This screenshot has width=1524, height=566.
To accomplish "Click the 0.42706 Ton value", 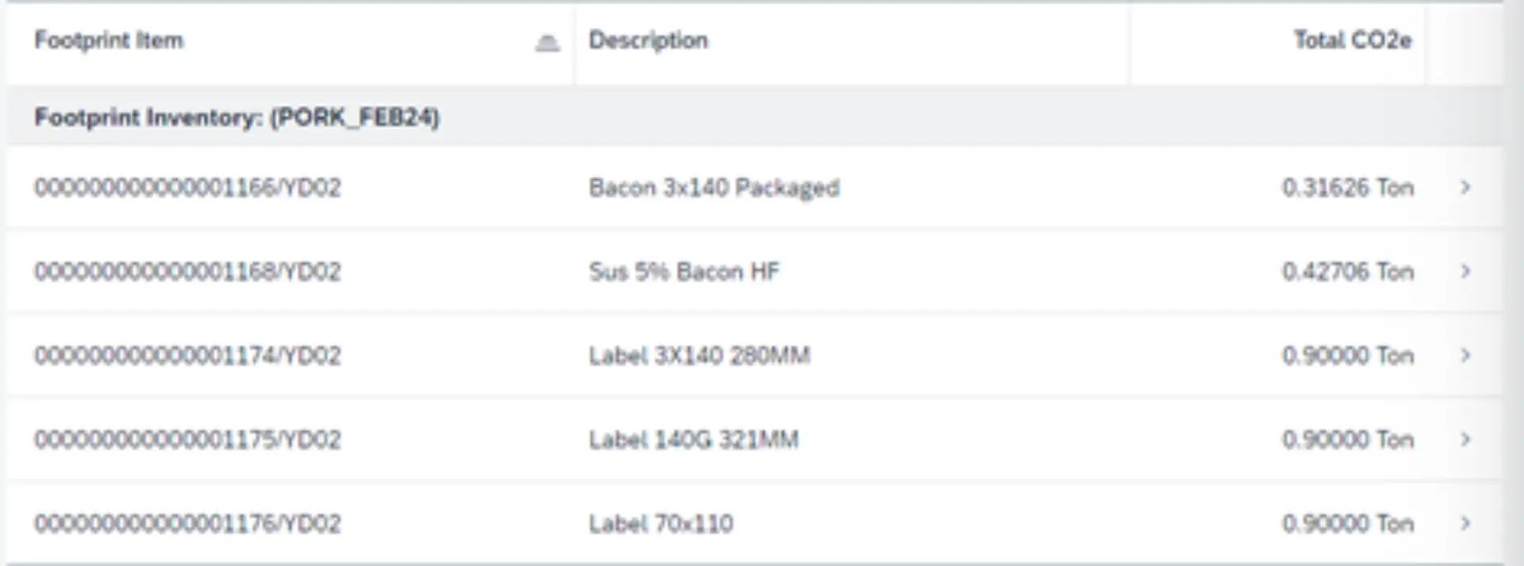I will coord(1348,271).
